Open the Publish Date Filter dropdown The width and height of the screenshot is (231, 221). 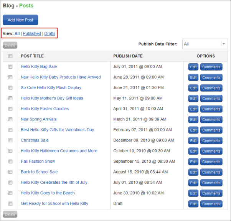tap(205, 44)
